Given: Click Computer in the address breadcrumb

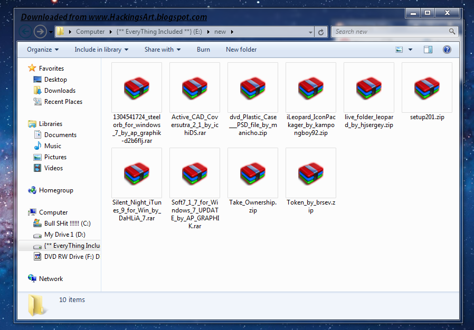Looking at the screenshot, I should pyautogui.click(x=90, y=32).
